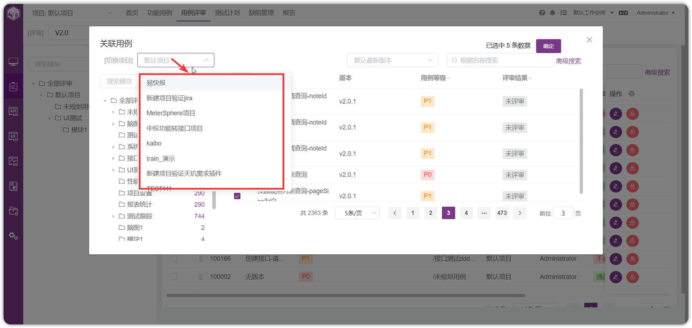Open the notifications bell icon

[553, 13]
